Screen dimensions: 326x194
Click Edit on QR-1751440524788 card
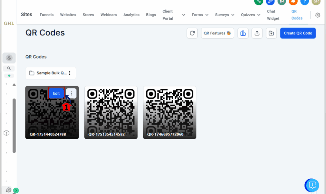56,93
